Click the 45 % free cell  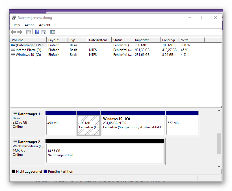(x=184, y=50)
